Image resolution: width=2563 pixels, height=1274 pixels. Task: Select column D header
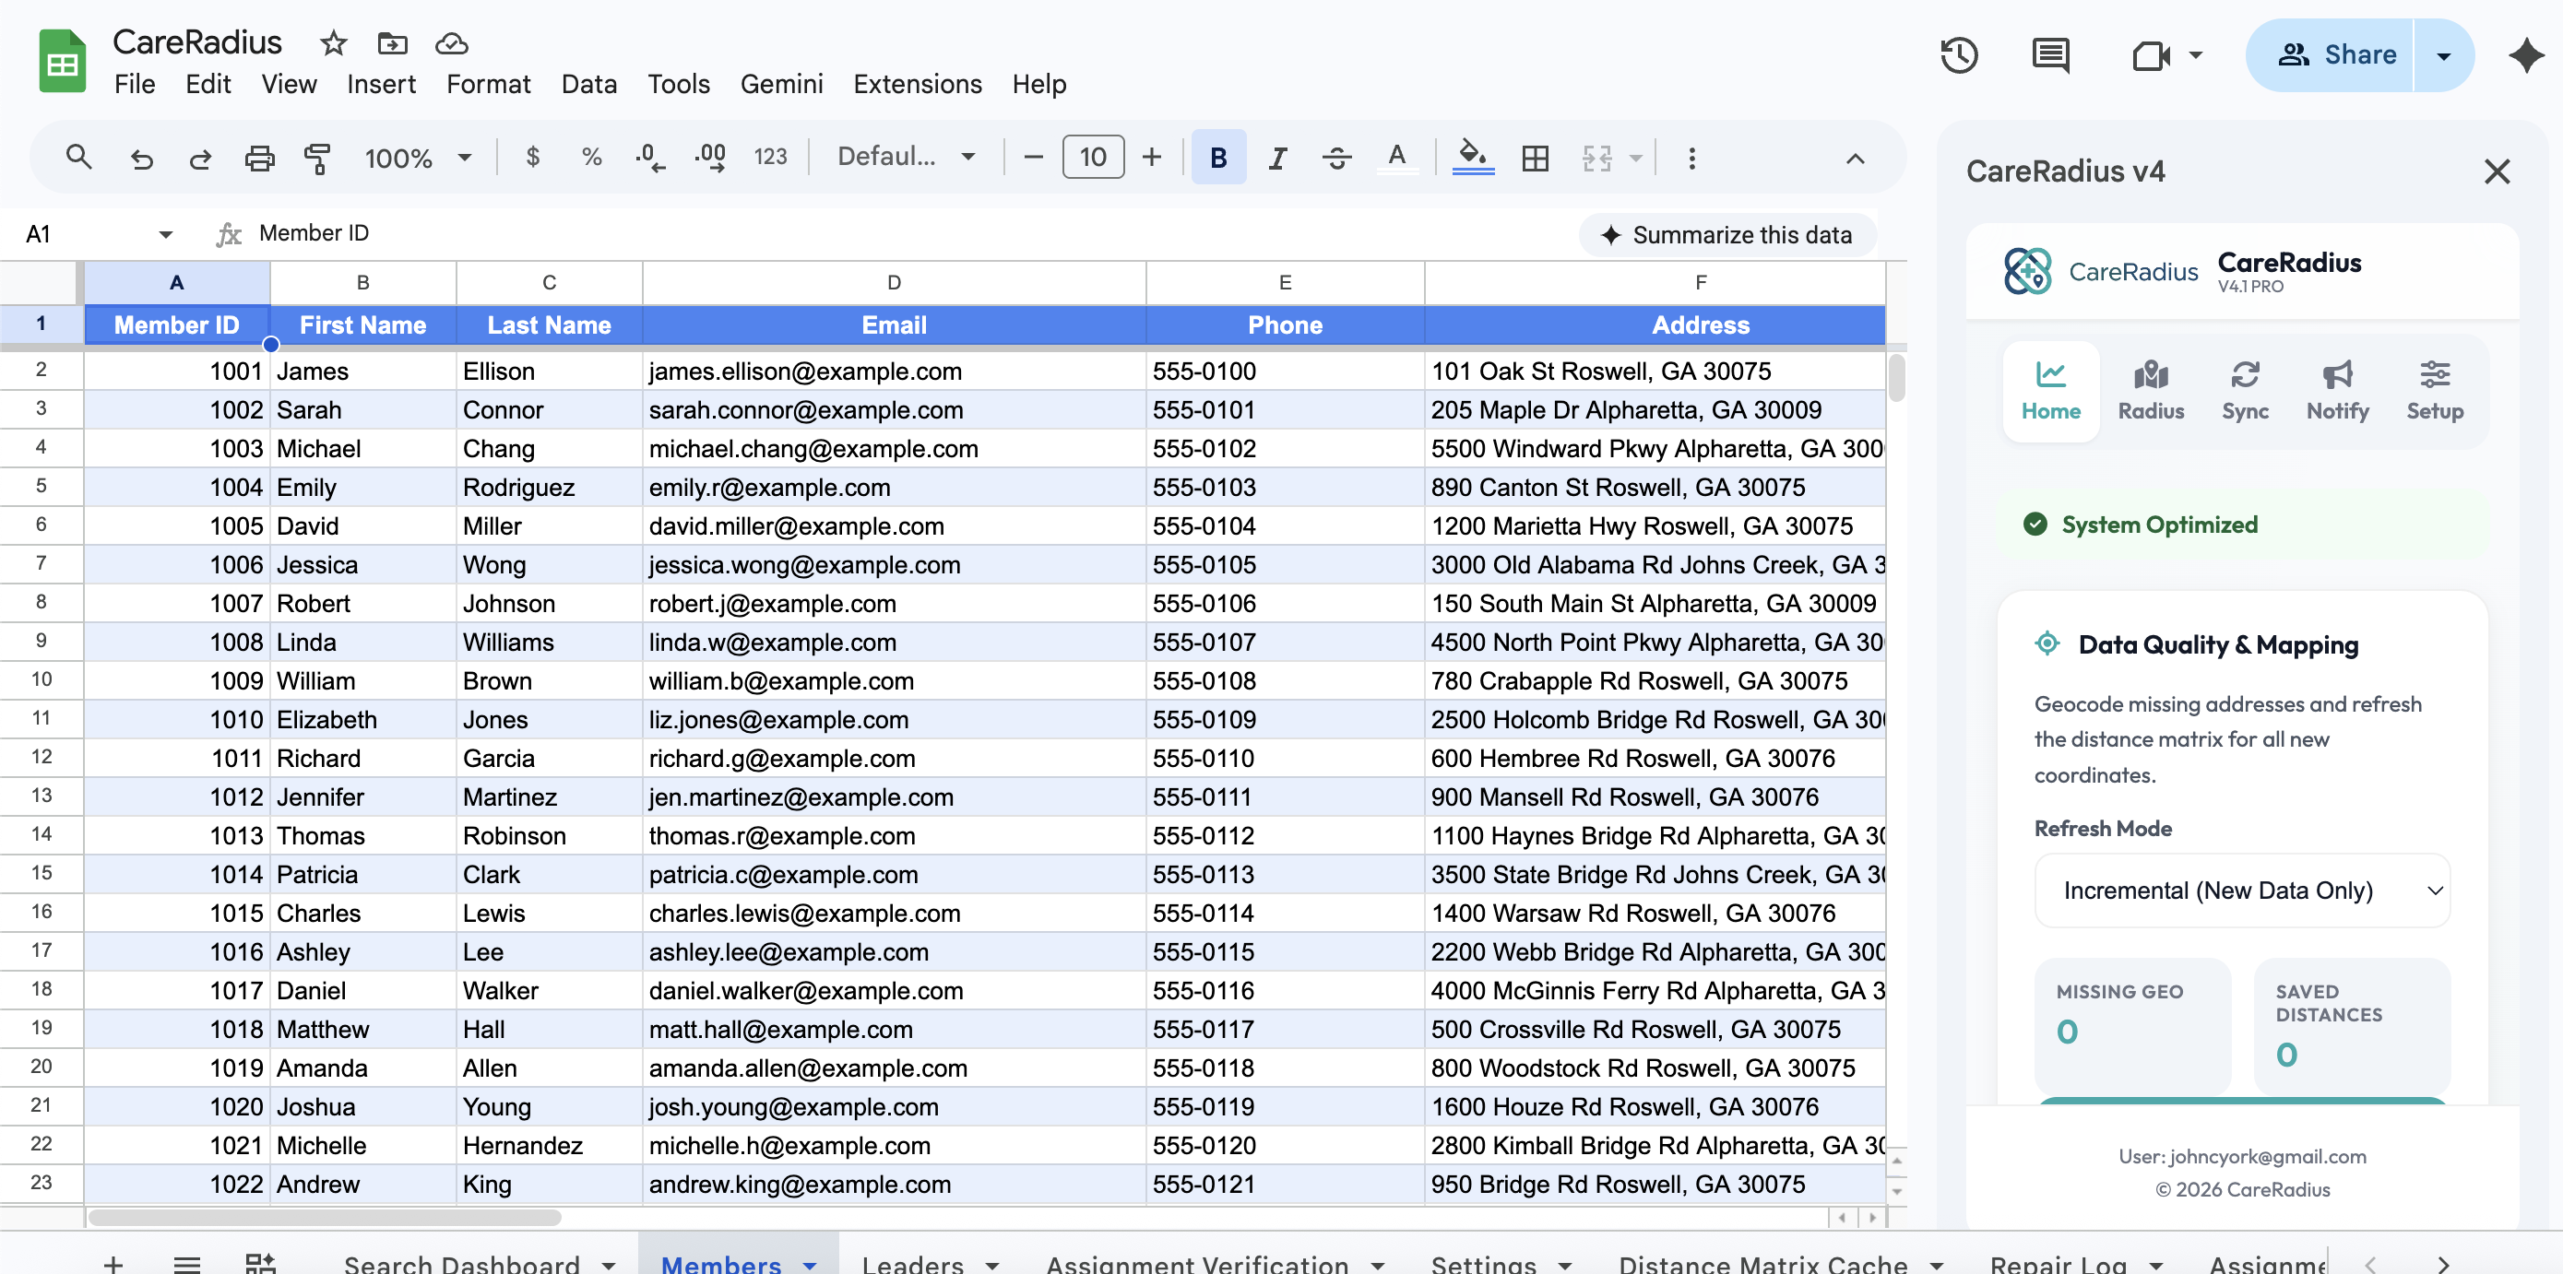894,282
